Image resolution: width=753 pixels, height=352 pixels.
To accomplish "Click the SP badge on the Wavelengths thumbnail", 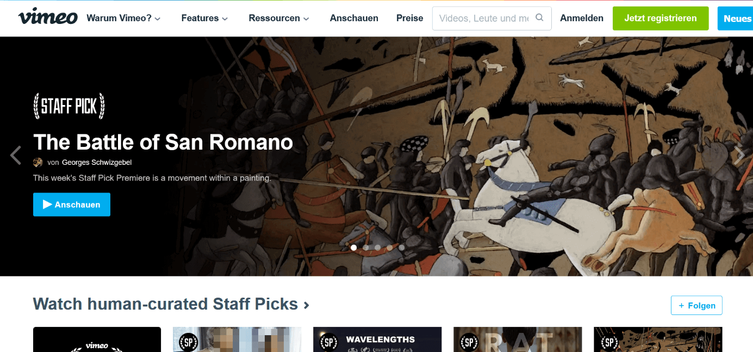I will (x=329, y=343).
